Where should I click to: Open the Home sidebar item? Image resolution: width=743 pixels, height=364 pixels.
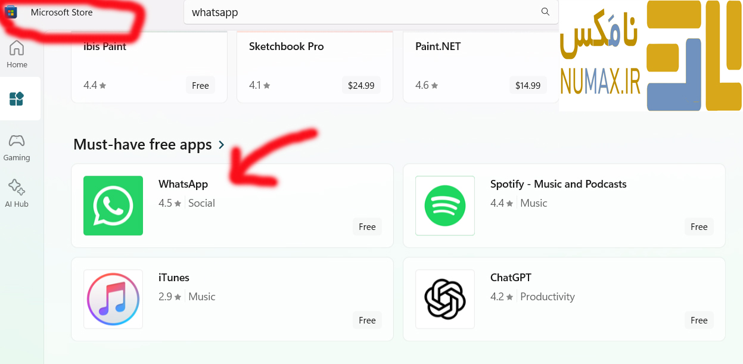[17, 54]
